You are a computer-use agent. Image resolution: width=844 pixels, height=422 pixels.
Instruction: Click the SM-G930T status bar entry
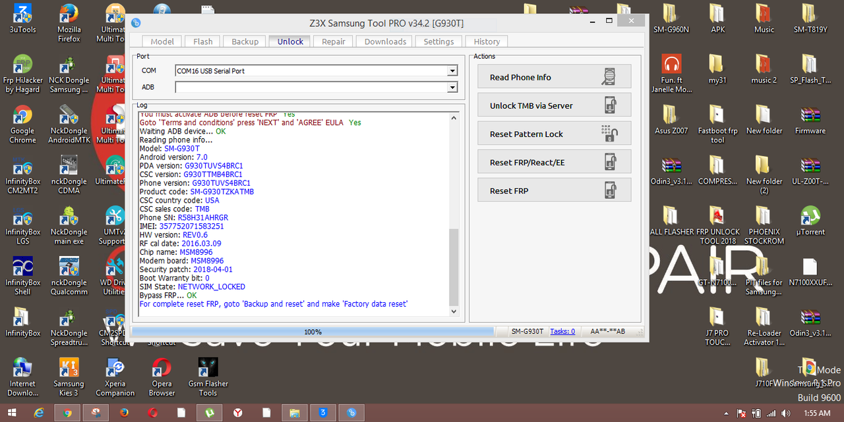pyautogui.click(x=527, y=332)
